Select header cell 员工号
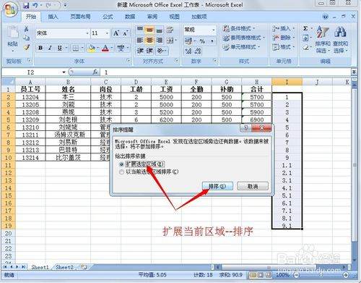361x283 pixels. [30, 89]
